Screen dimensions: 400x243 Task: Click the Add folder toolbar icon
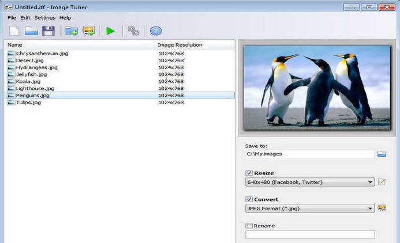71,31
